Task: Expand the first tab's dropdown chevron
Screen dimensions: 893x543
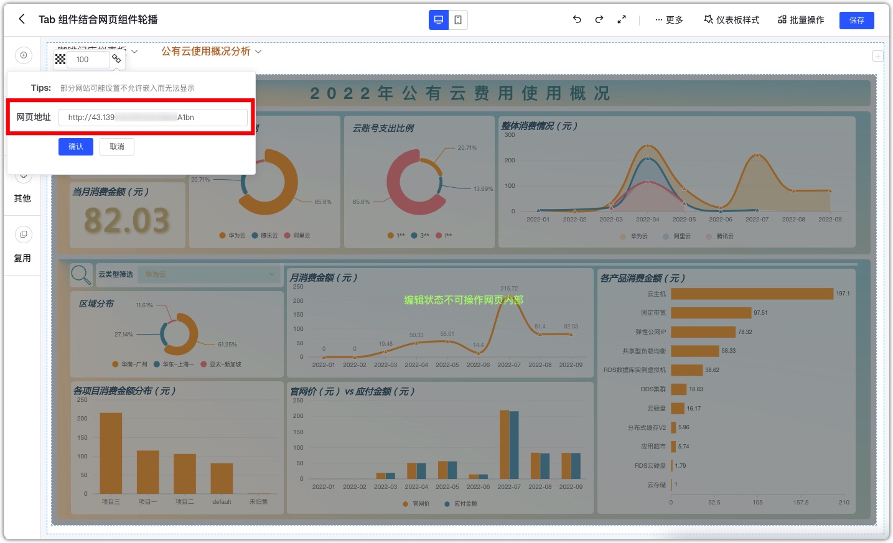Action: click(x=134, y=51)
